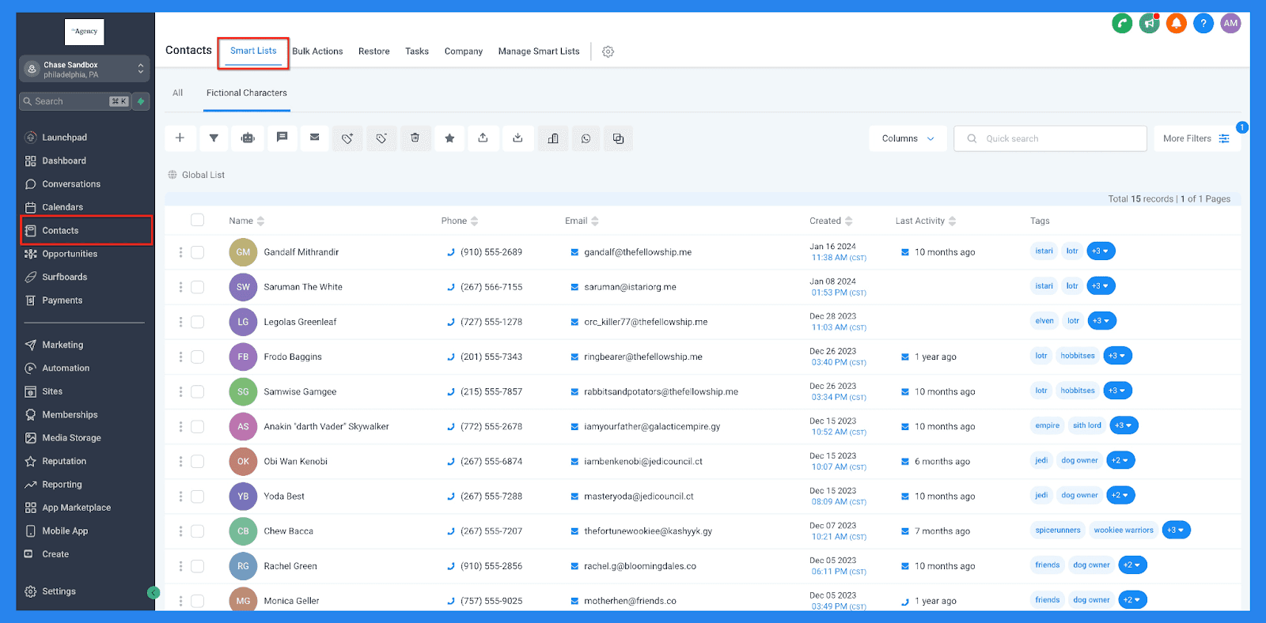Expand +3 tags for Gandalf Mithrandir
The width and height of the screenshot is (1266, 623).
click(x=1101, y=251)
